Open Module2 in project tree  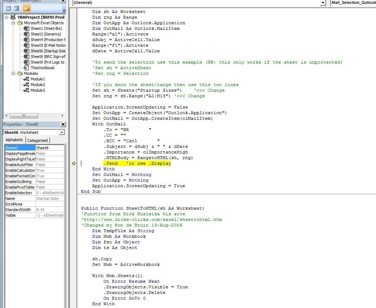point(38,85)
